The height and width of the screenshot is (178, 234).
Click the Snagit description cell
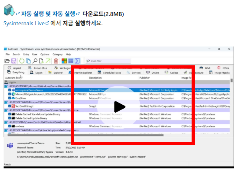point(92,106)
